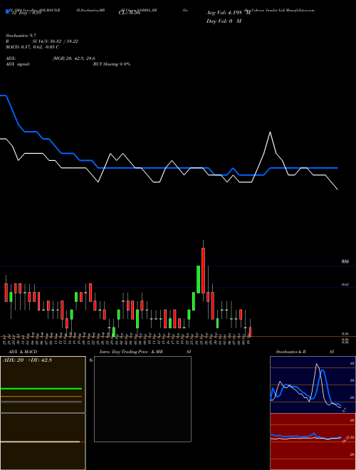Screen dimensions: 356x470
Task: Click the "BUY Slowing @ 0%" signal text
Action: click(112, 64)
